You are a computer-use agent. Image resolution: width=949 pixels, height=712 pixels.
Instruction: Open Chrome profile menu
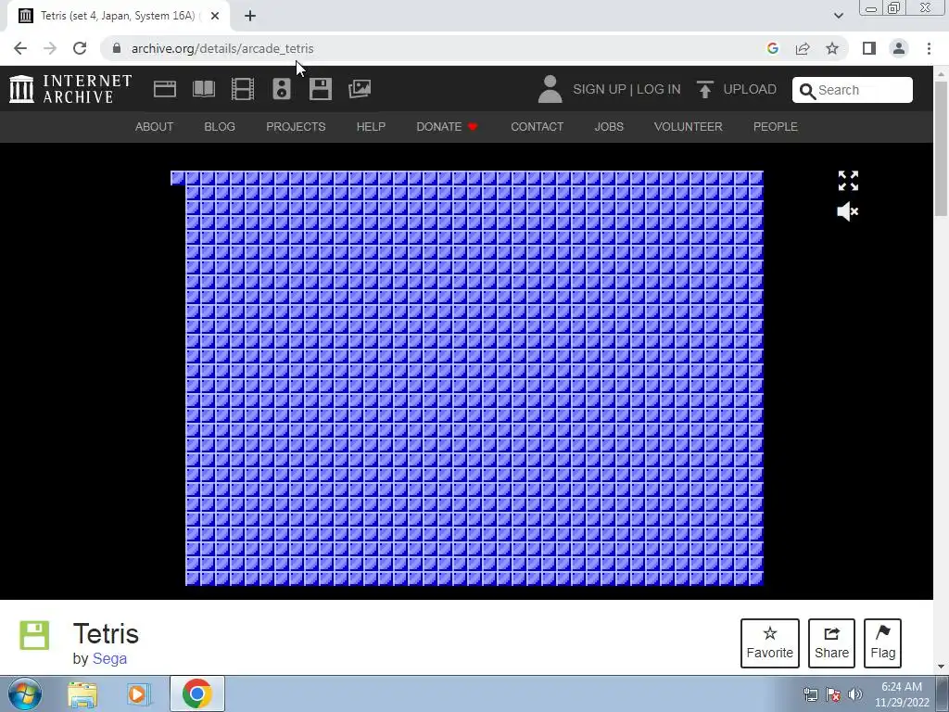(x=899, y=48)
